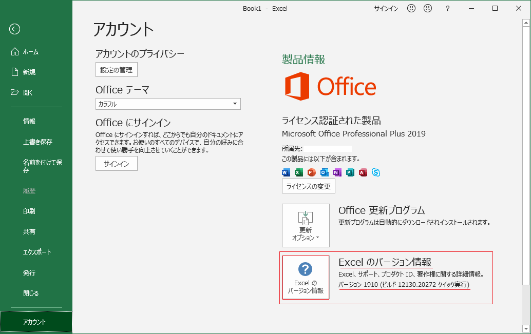This screenshot has height=334, width=531.
Task: Minimize the Excel window
Action: pos(471,8)
